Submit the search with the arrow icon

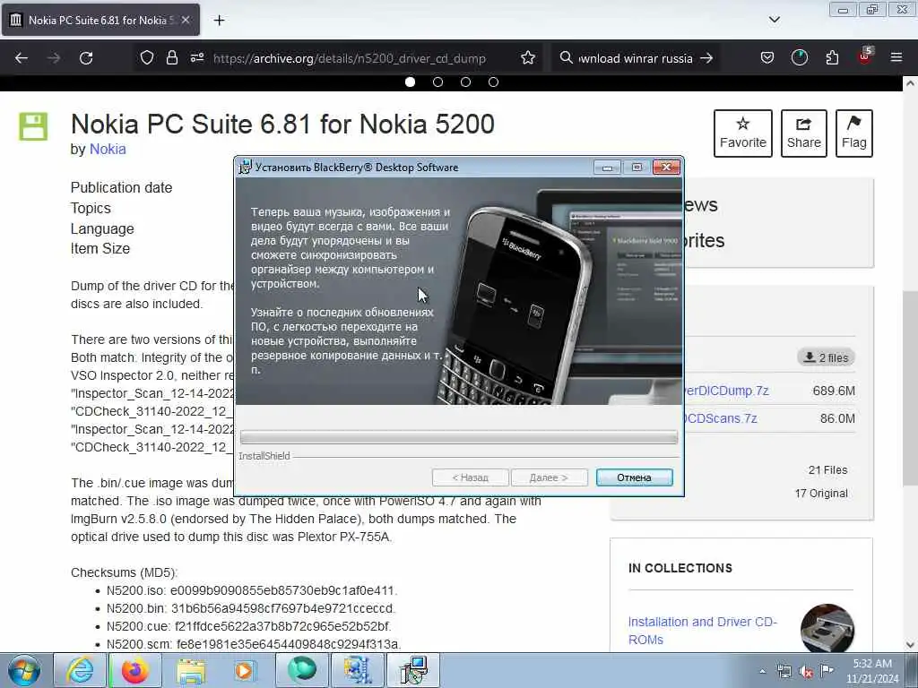tap(706, 58)
